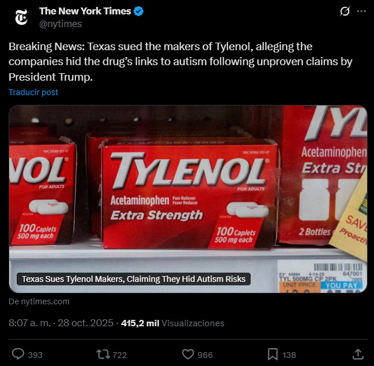Click the Texas Sues Tylenol Makers headline overlay

click(134, 279)
